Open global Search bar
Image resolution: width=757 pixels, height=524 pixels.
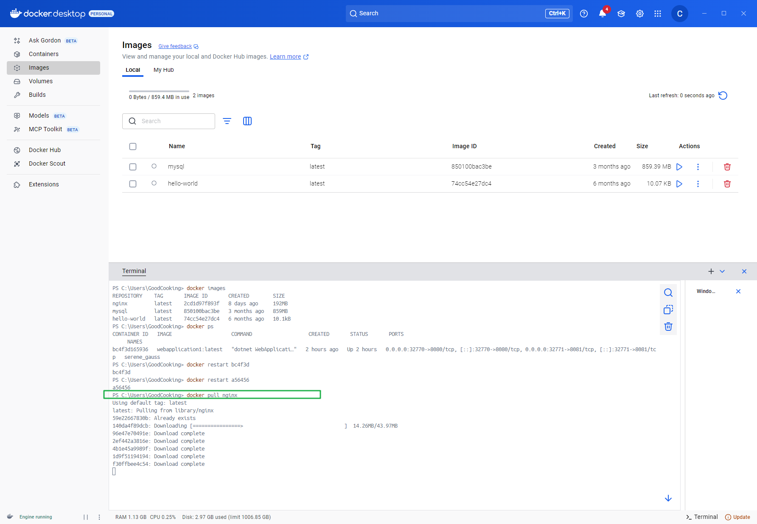(x=459, y=14)
